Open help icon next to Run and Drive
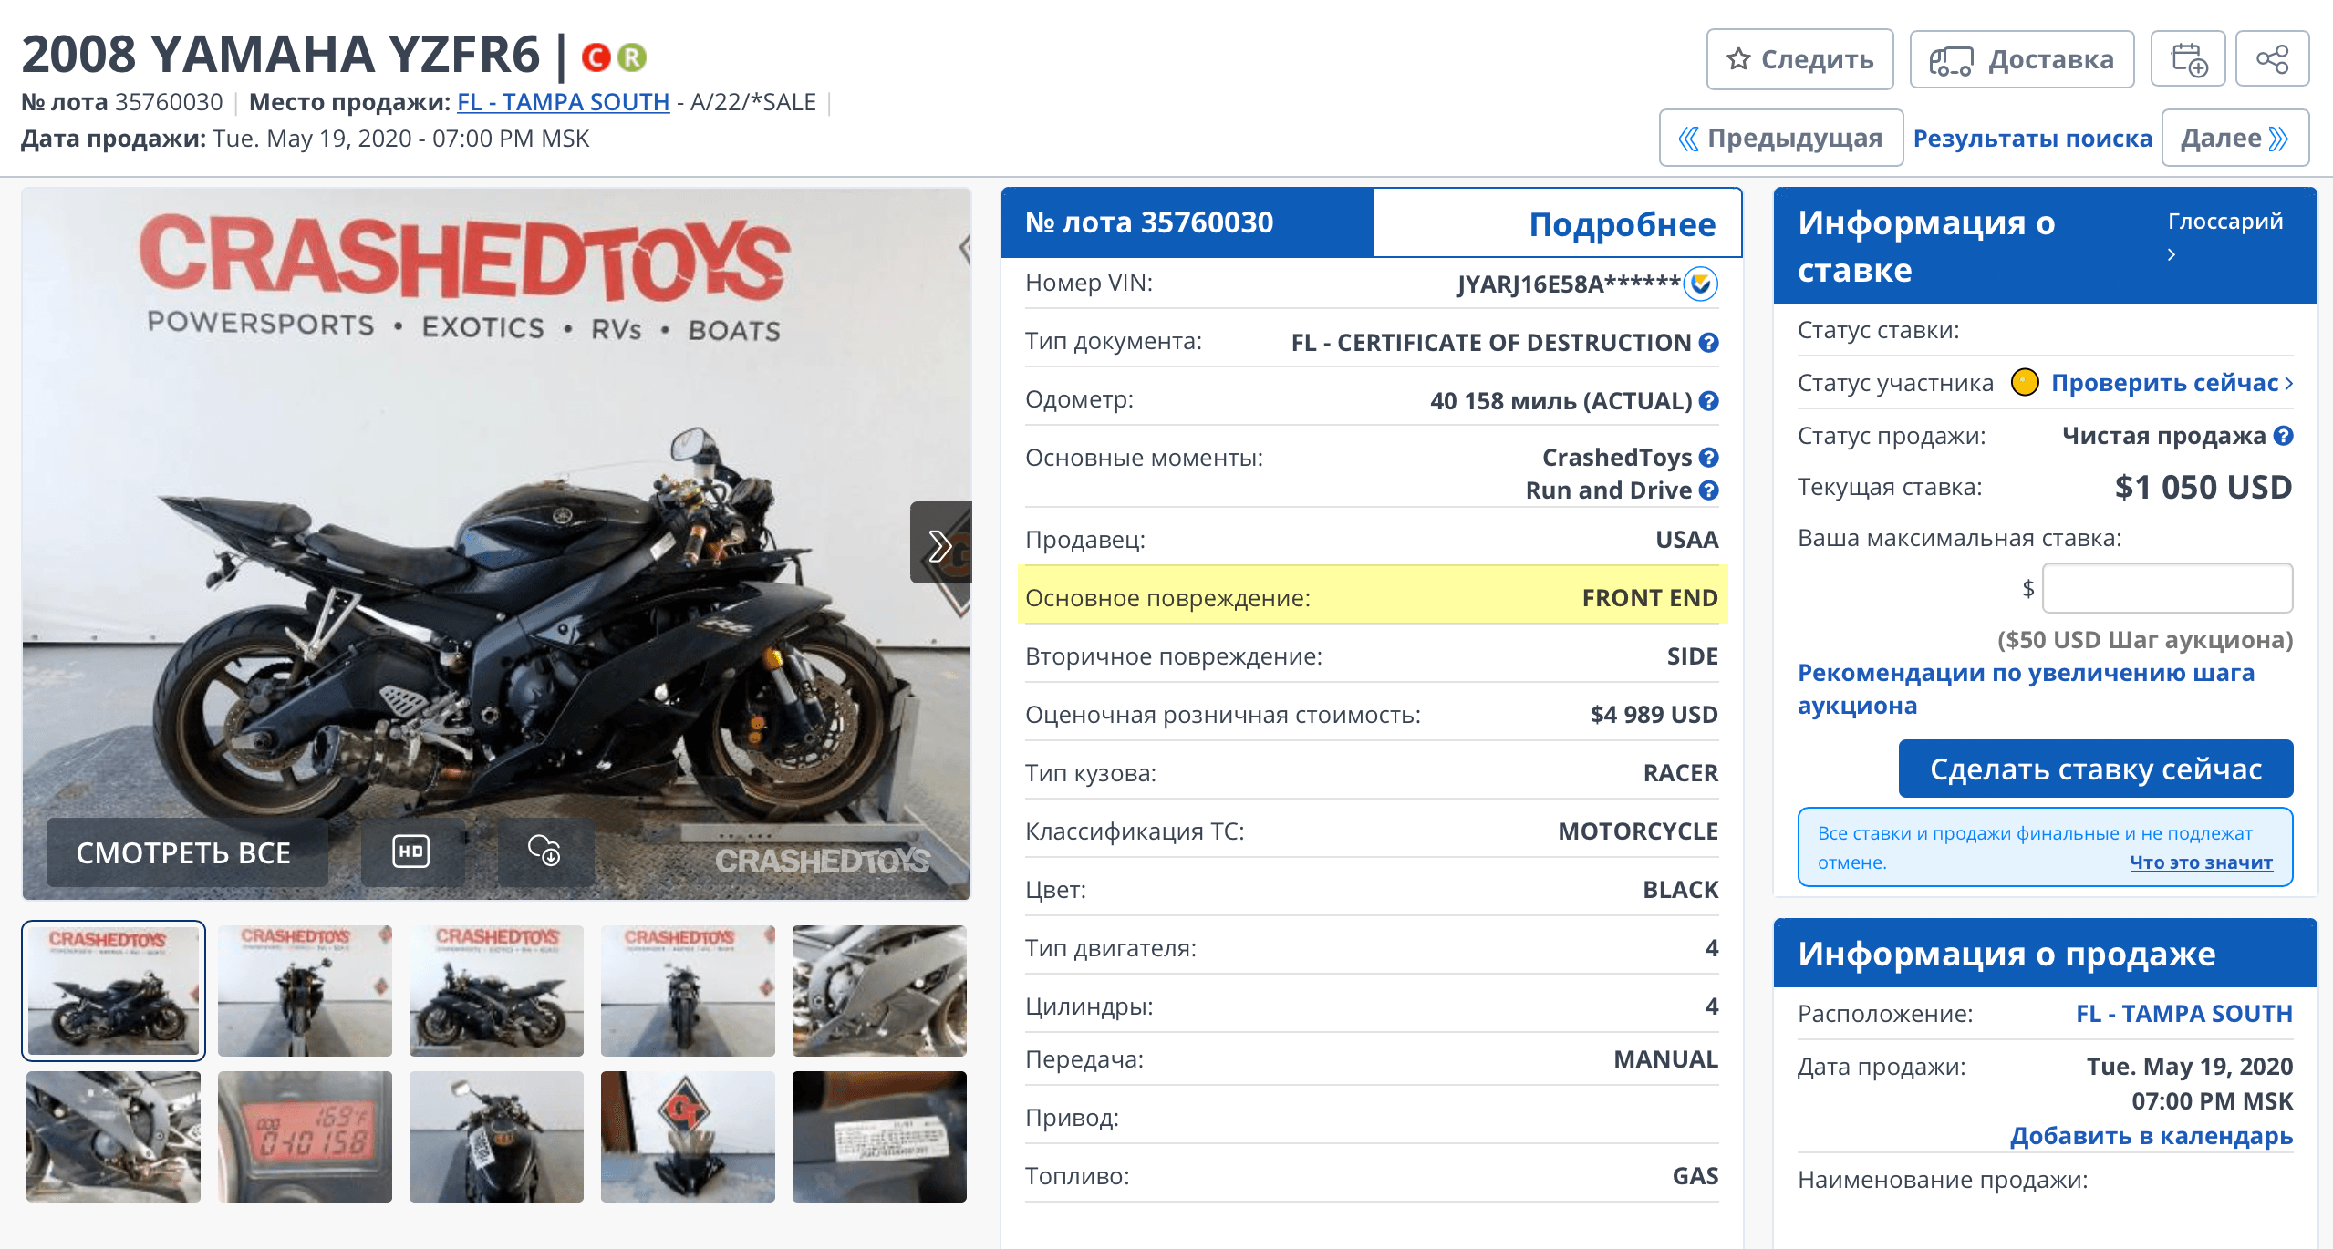 click(1709, 490)
